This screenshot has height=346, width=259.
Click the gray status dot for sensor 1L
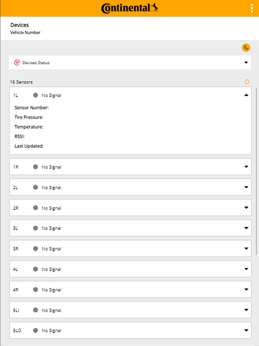[x=35, y=95]
